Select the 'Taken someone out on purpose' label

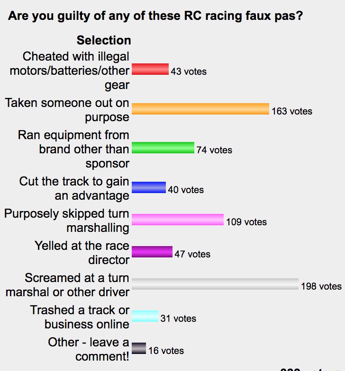pyautogui.click(x=67, y=110)
